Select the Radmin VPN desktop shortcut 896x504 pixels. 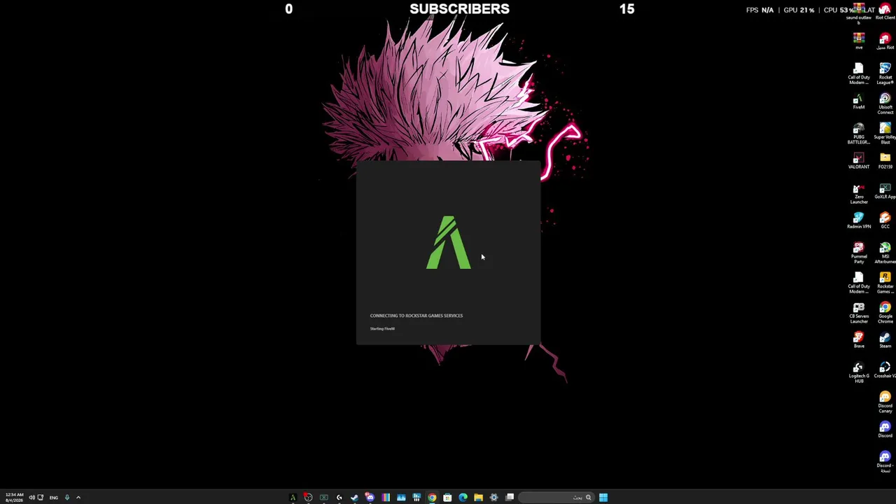[859, 221]
